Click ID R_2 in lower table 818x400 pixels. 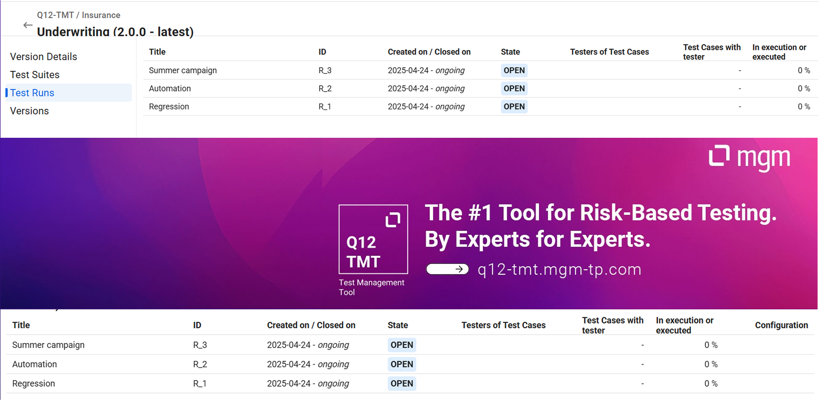click(200, 364)
